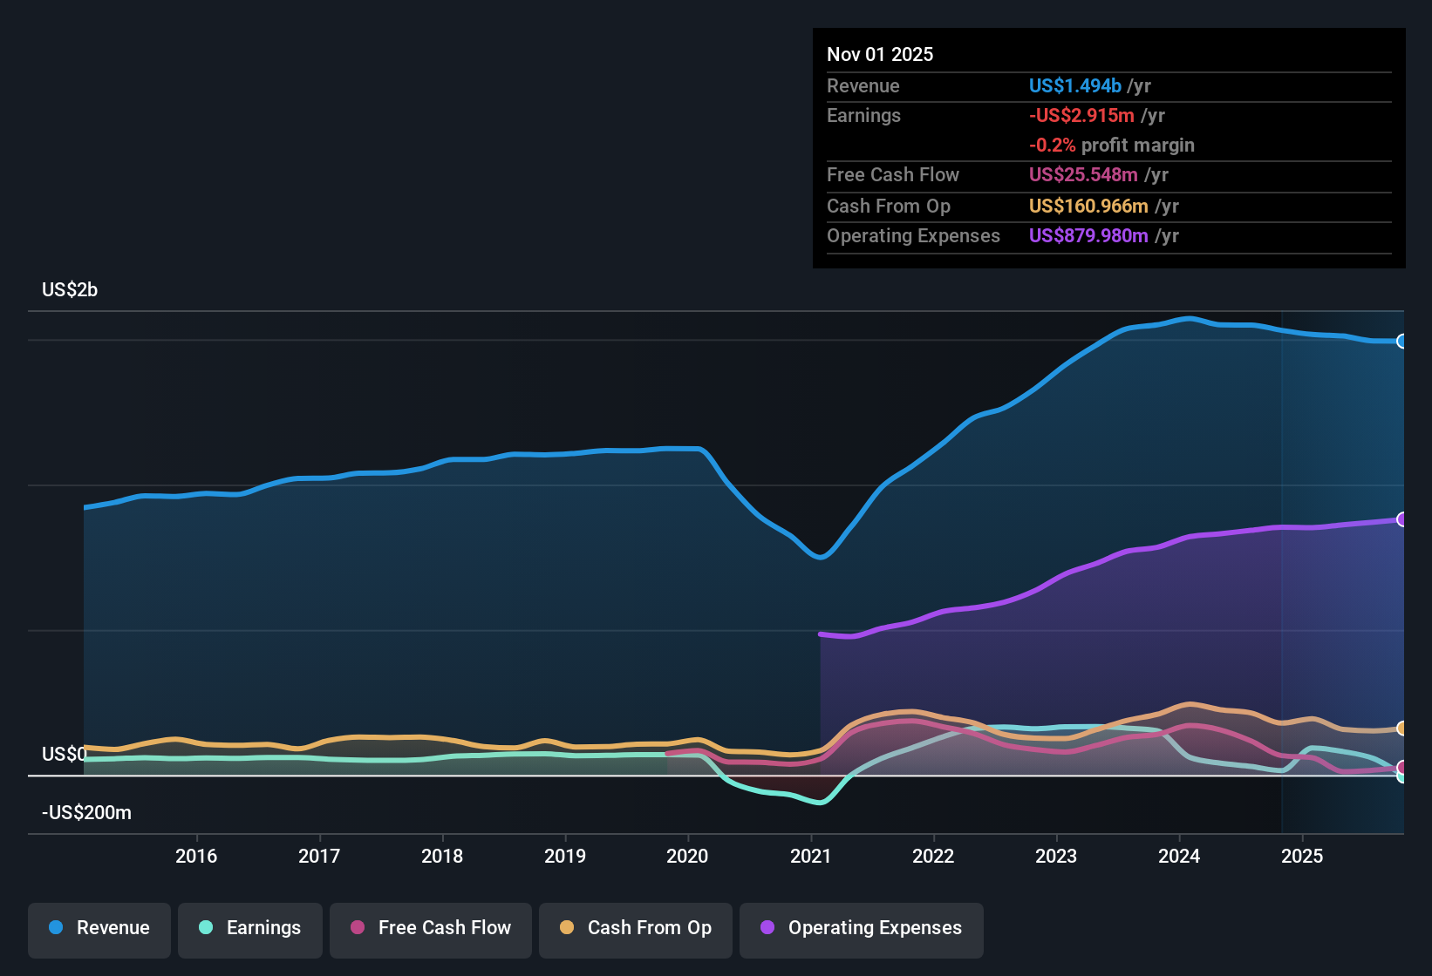Click the Cash From Op legend button
This screenshot has height=976, width=1432.
[x=635, y=928]
